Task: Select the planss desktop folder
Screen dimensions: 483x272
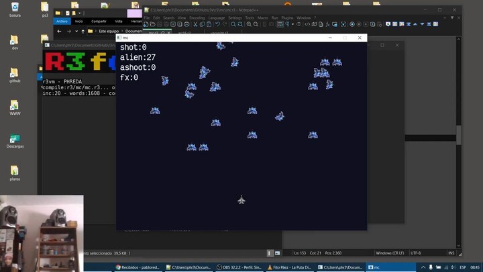Action: tap(15, 173)
